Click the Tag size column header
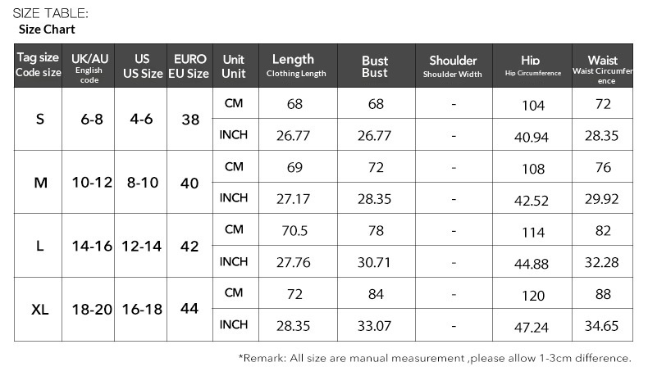 pyautogui.click(x=38, y=66)
